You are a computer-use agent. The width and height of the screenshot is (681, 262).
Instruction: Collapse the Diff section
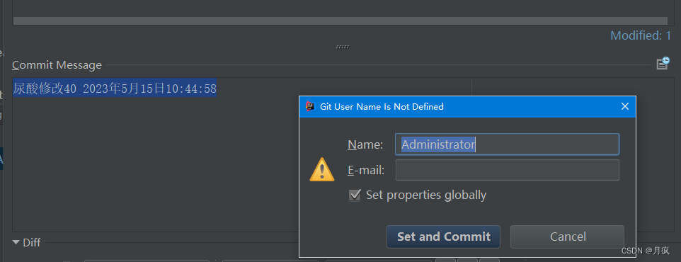[16, 242]
